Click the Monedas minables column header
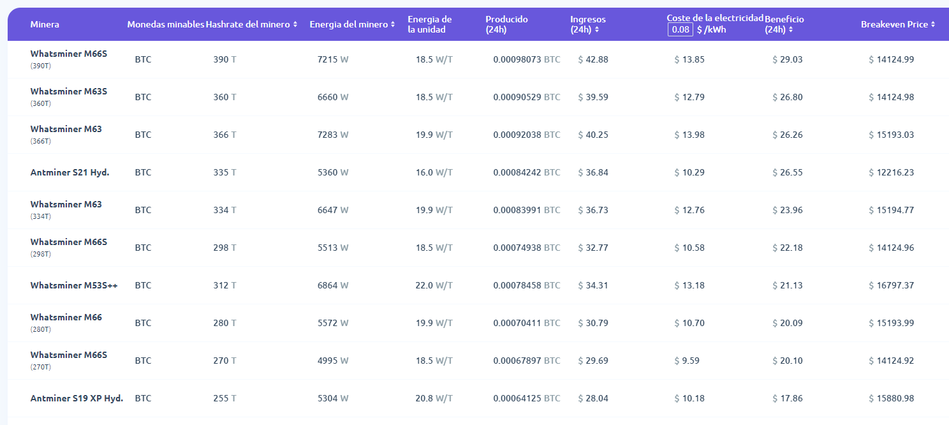The width and height of the screenshot is (949, 425). (165, 24)
